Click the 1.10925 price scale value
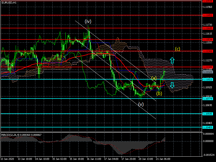The width and height of the screenshot is (216, 162). click(x=208, y=87)
